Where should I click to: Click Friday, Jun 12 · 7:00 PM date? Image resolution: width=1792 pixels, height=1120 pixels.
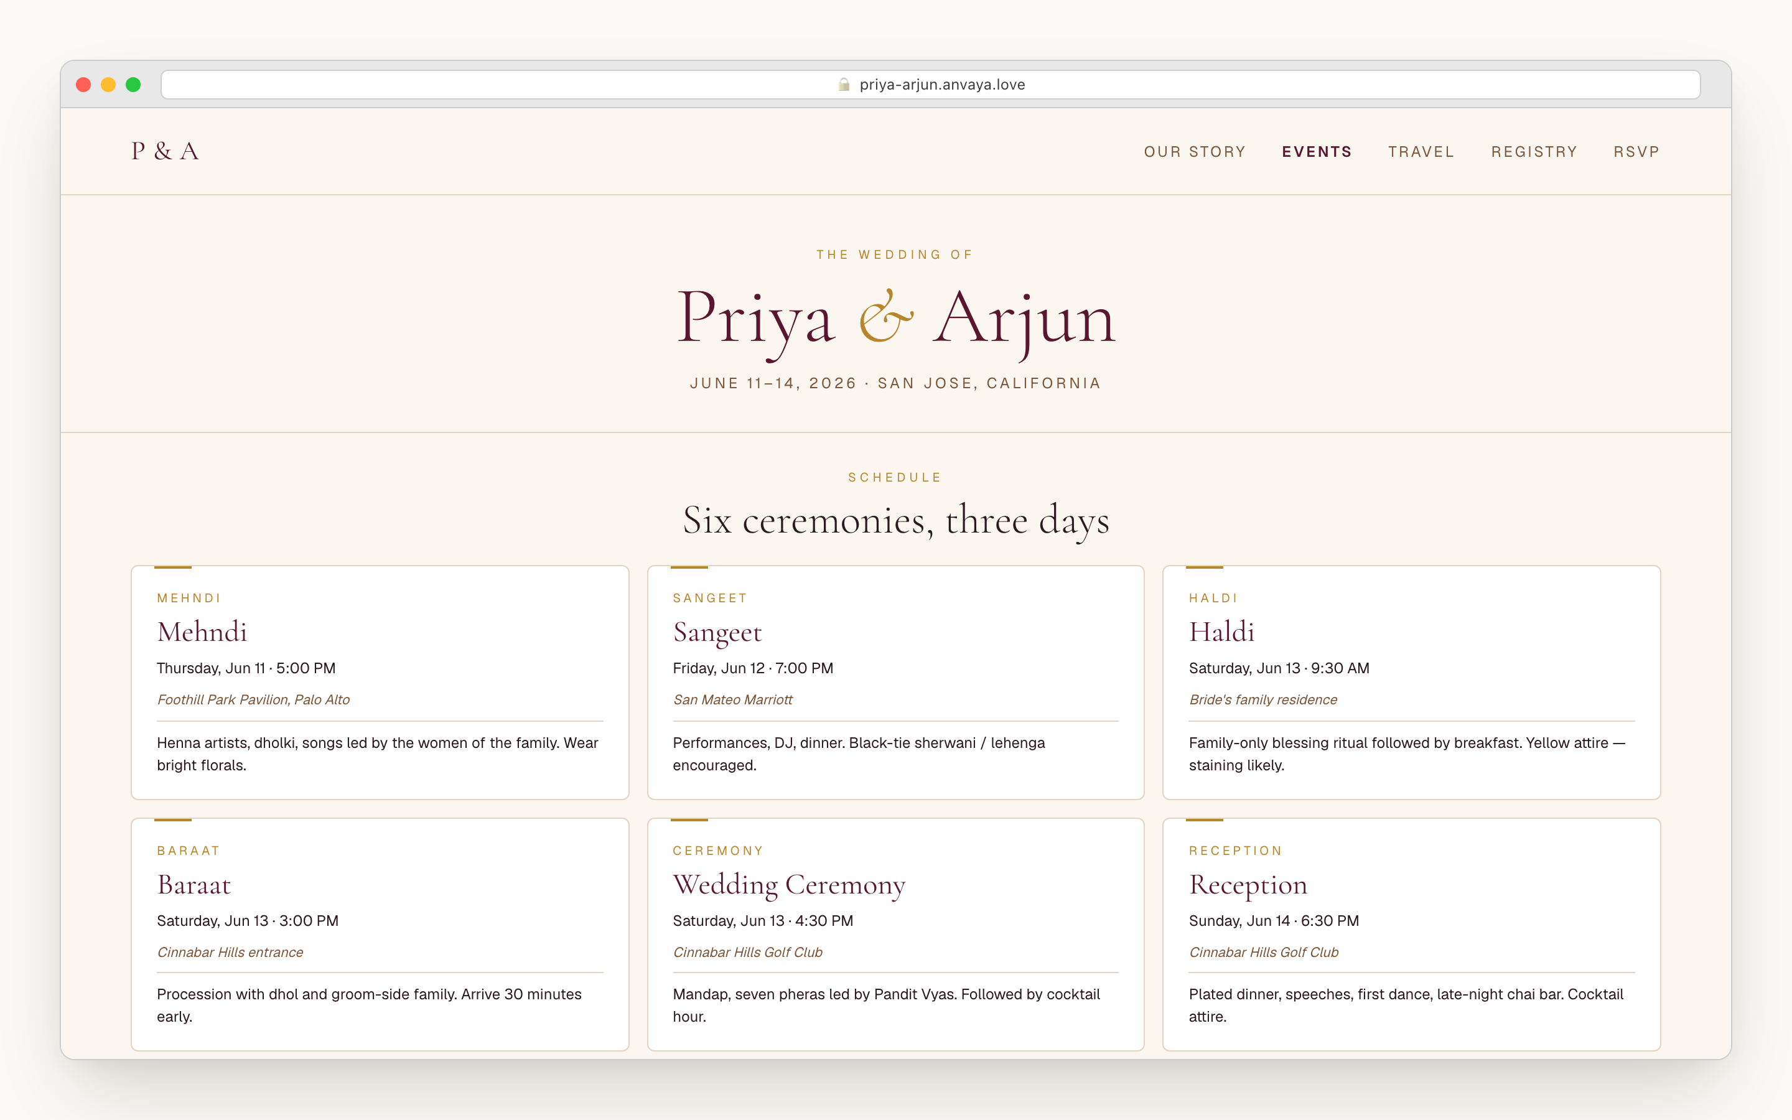(753, 668)
